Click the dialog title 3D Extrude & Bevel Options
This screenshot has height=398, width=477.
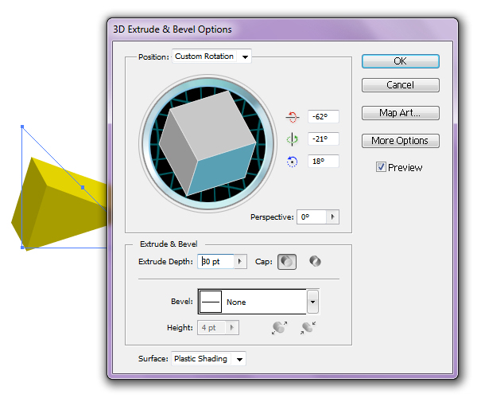[x=173, y=29]
